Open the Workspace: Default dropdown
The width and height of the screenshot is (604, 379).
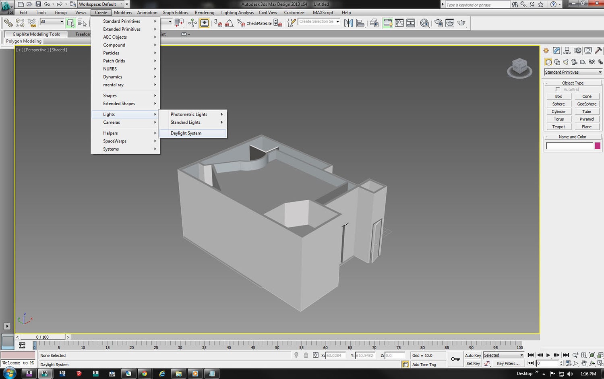coord(101,4)
